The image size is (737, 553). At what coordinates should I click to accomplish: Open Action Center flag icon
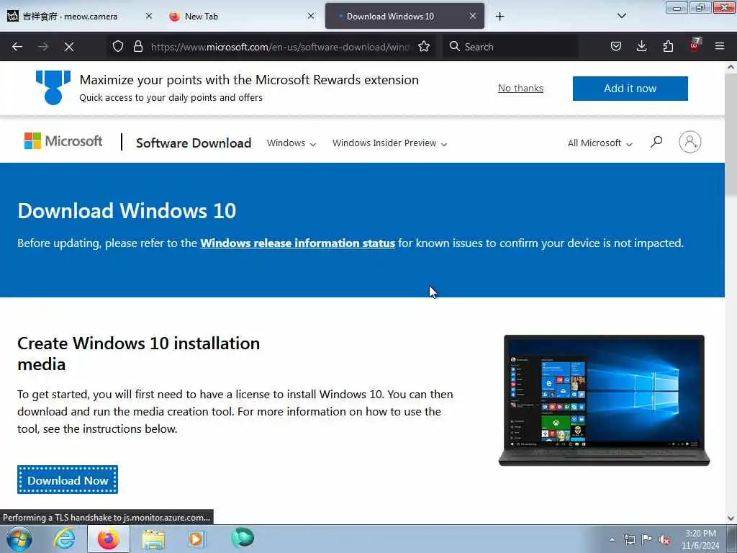point(647,540)
